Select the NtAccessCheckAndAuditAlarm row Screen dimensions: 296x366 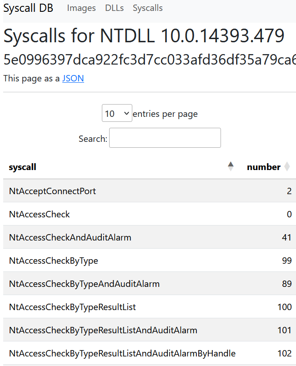coord(150,237)
